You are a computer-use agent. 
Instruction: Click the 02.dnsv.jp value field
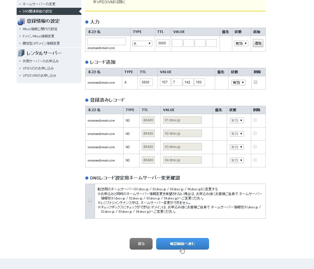182,134
